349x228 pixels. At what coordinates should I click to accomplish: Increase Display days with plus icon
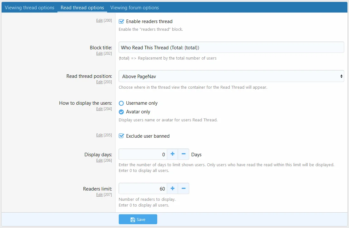click(172, 154)
